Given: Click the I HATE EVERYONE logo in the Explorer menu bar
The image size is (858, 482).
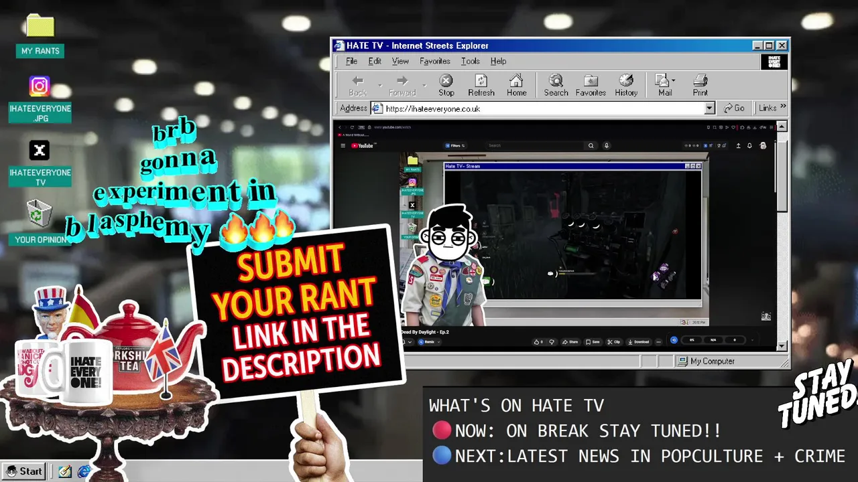Looking at the screenshot, I should (x=774, y=62).
